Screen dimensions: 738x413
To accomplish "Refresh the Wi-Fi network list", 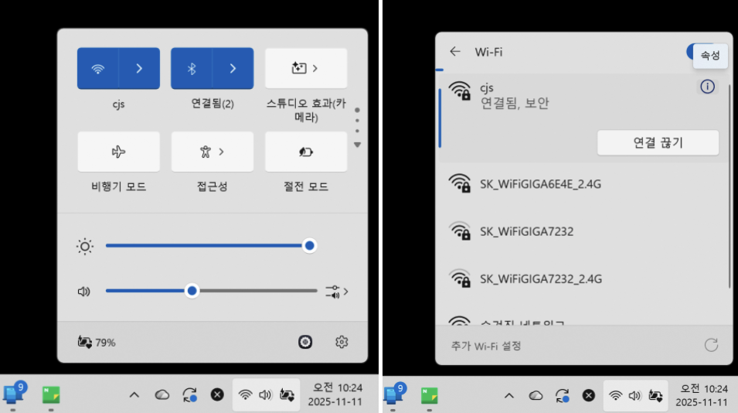I will point(711,345).
